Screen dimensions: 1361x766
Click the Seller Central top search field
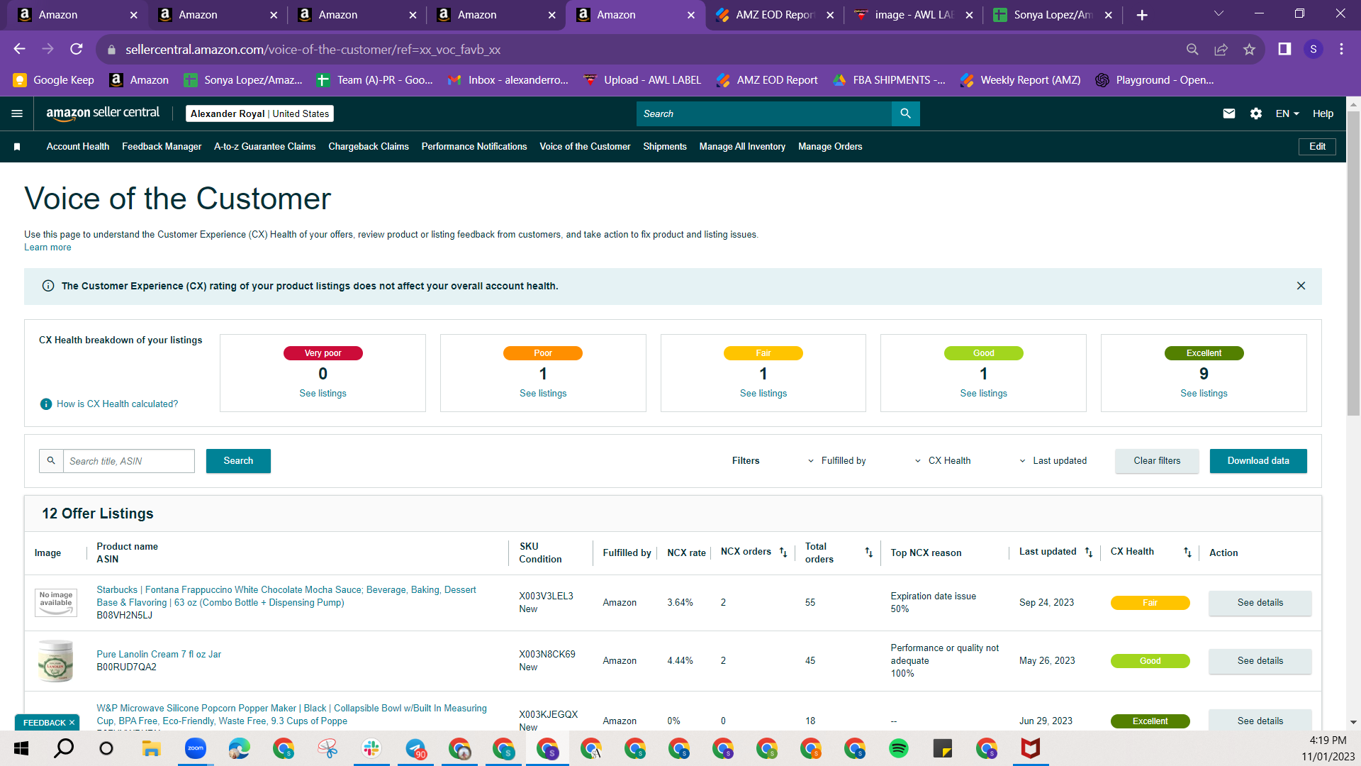[x=763, y=113]
